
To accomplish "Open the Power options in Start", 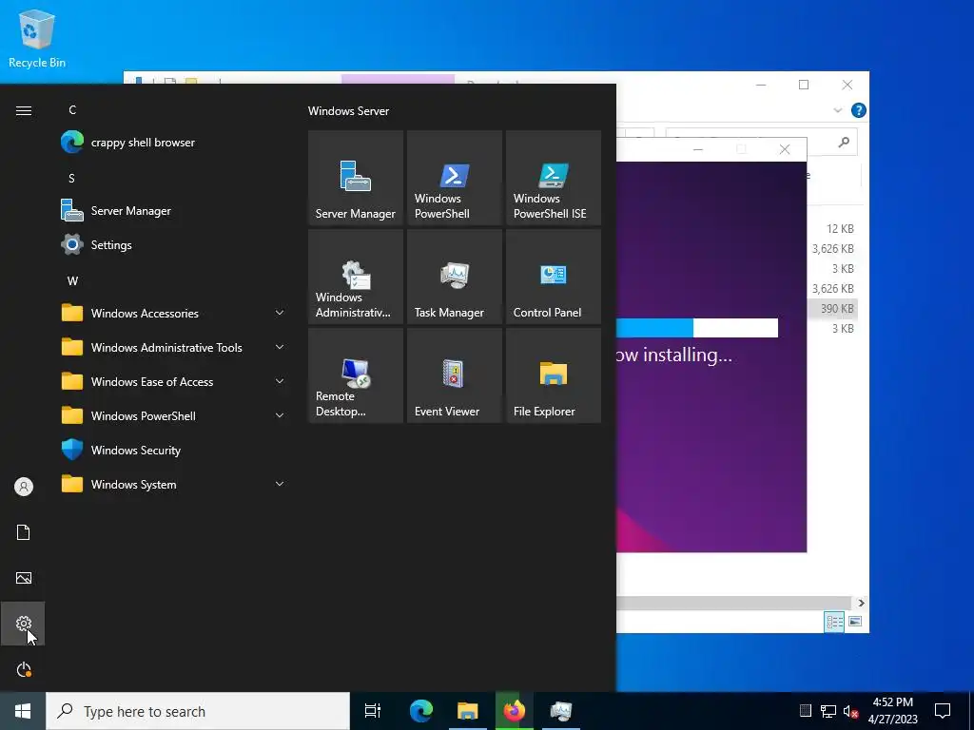I will [x=24, y=669].
